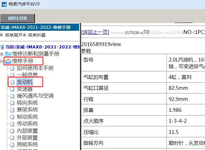Open 暖风通风与空调 in the tree
This screenshot has height=150, width=205.
[35, 96]
